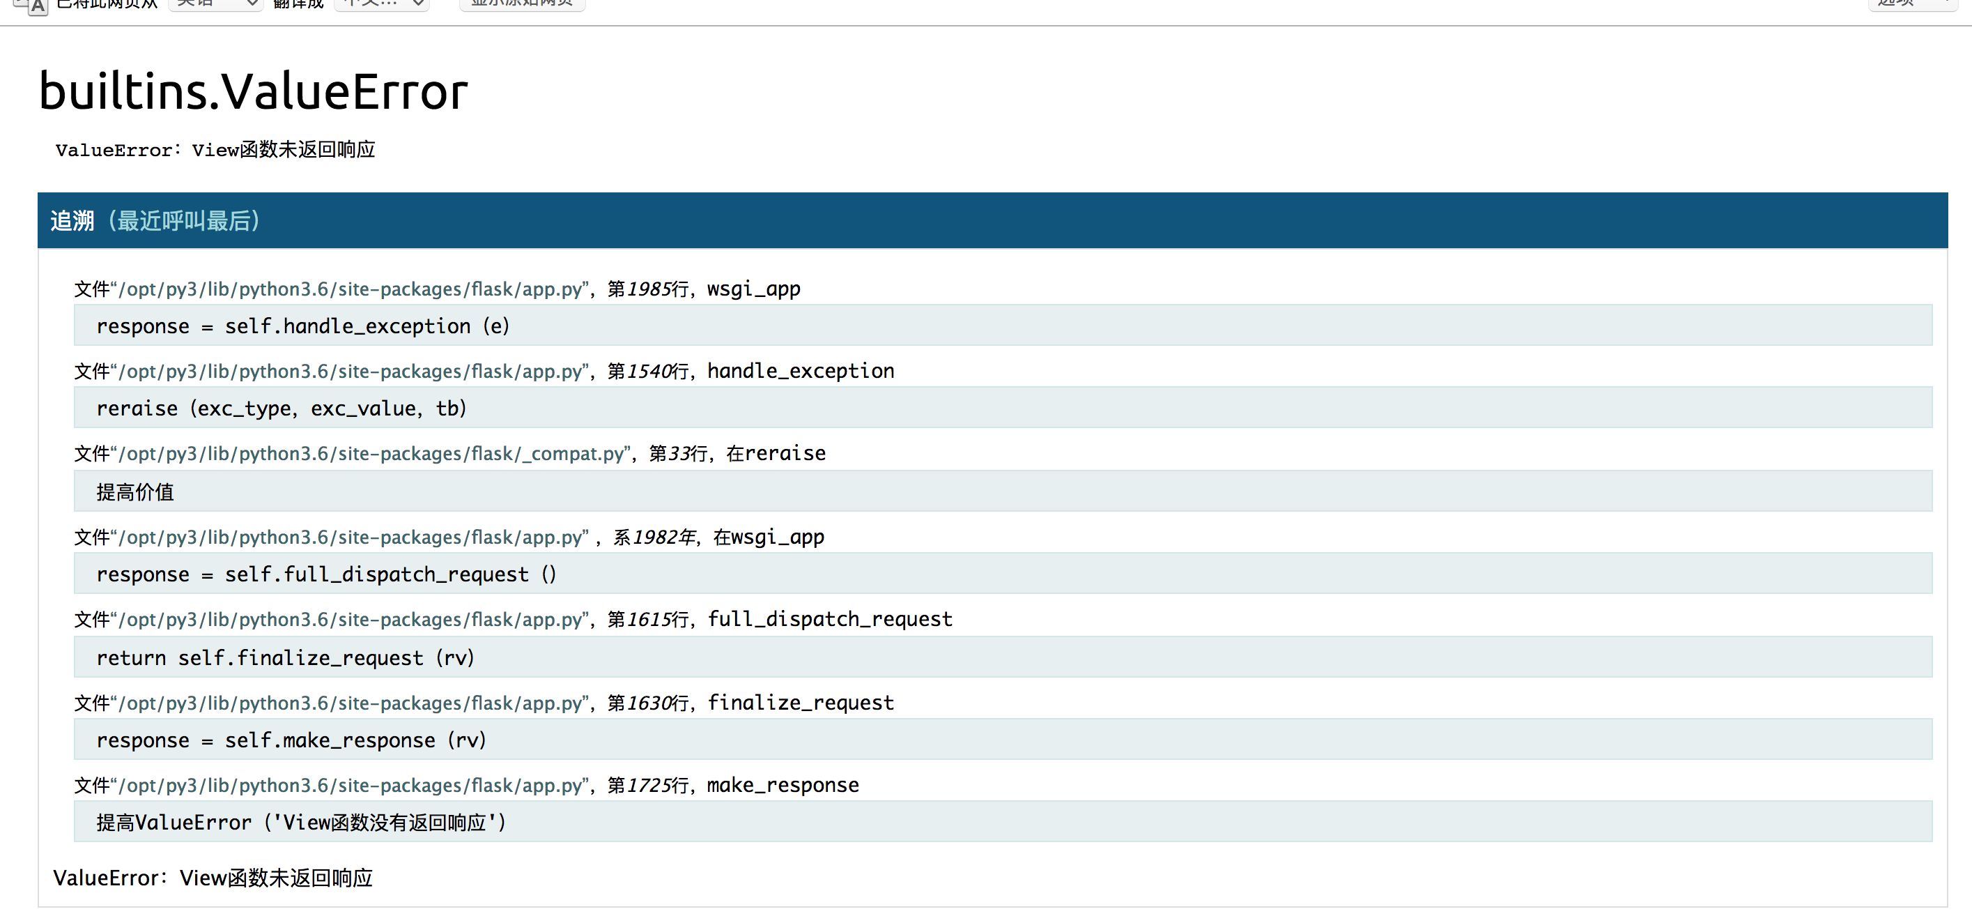The image size is (1972, 923).
Task: Click the full_dispatch_request frame on line 1615
Action: click(x=829, y=620)
